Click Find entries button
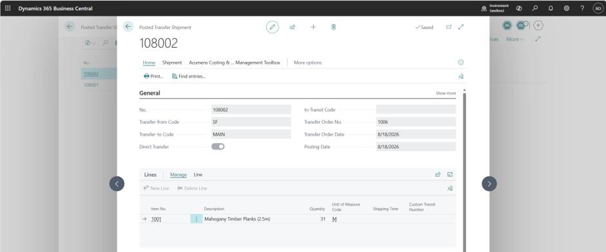 (x=189, y=77)
